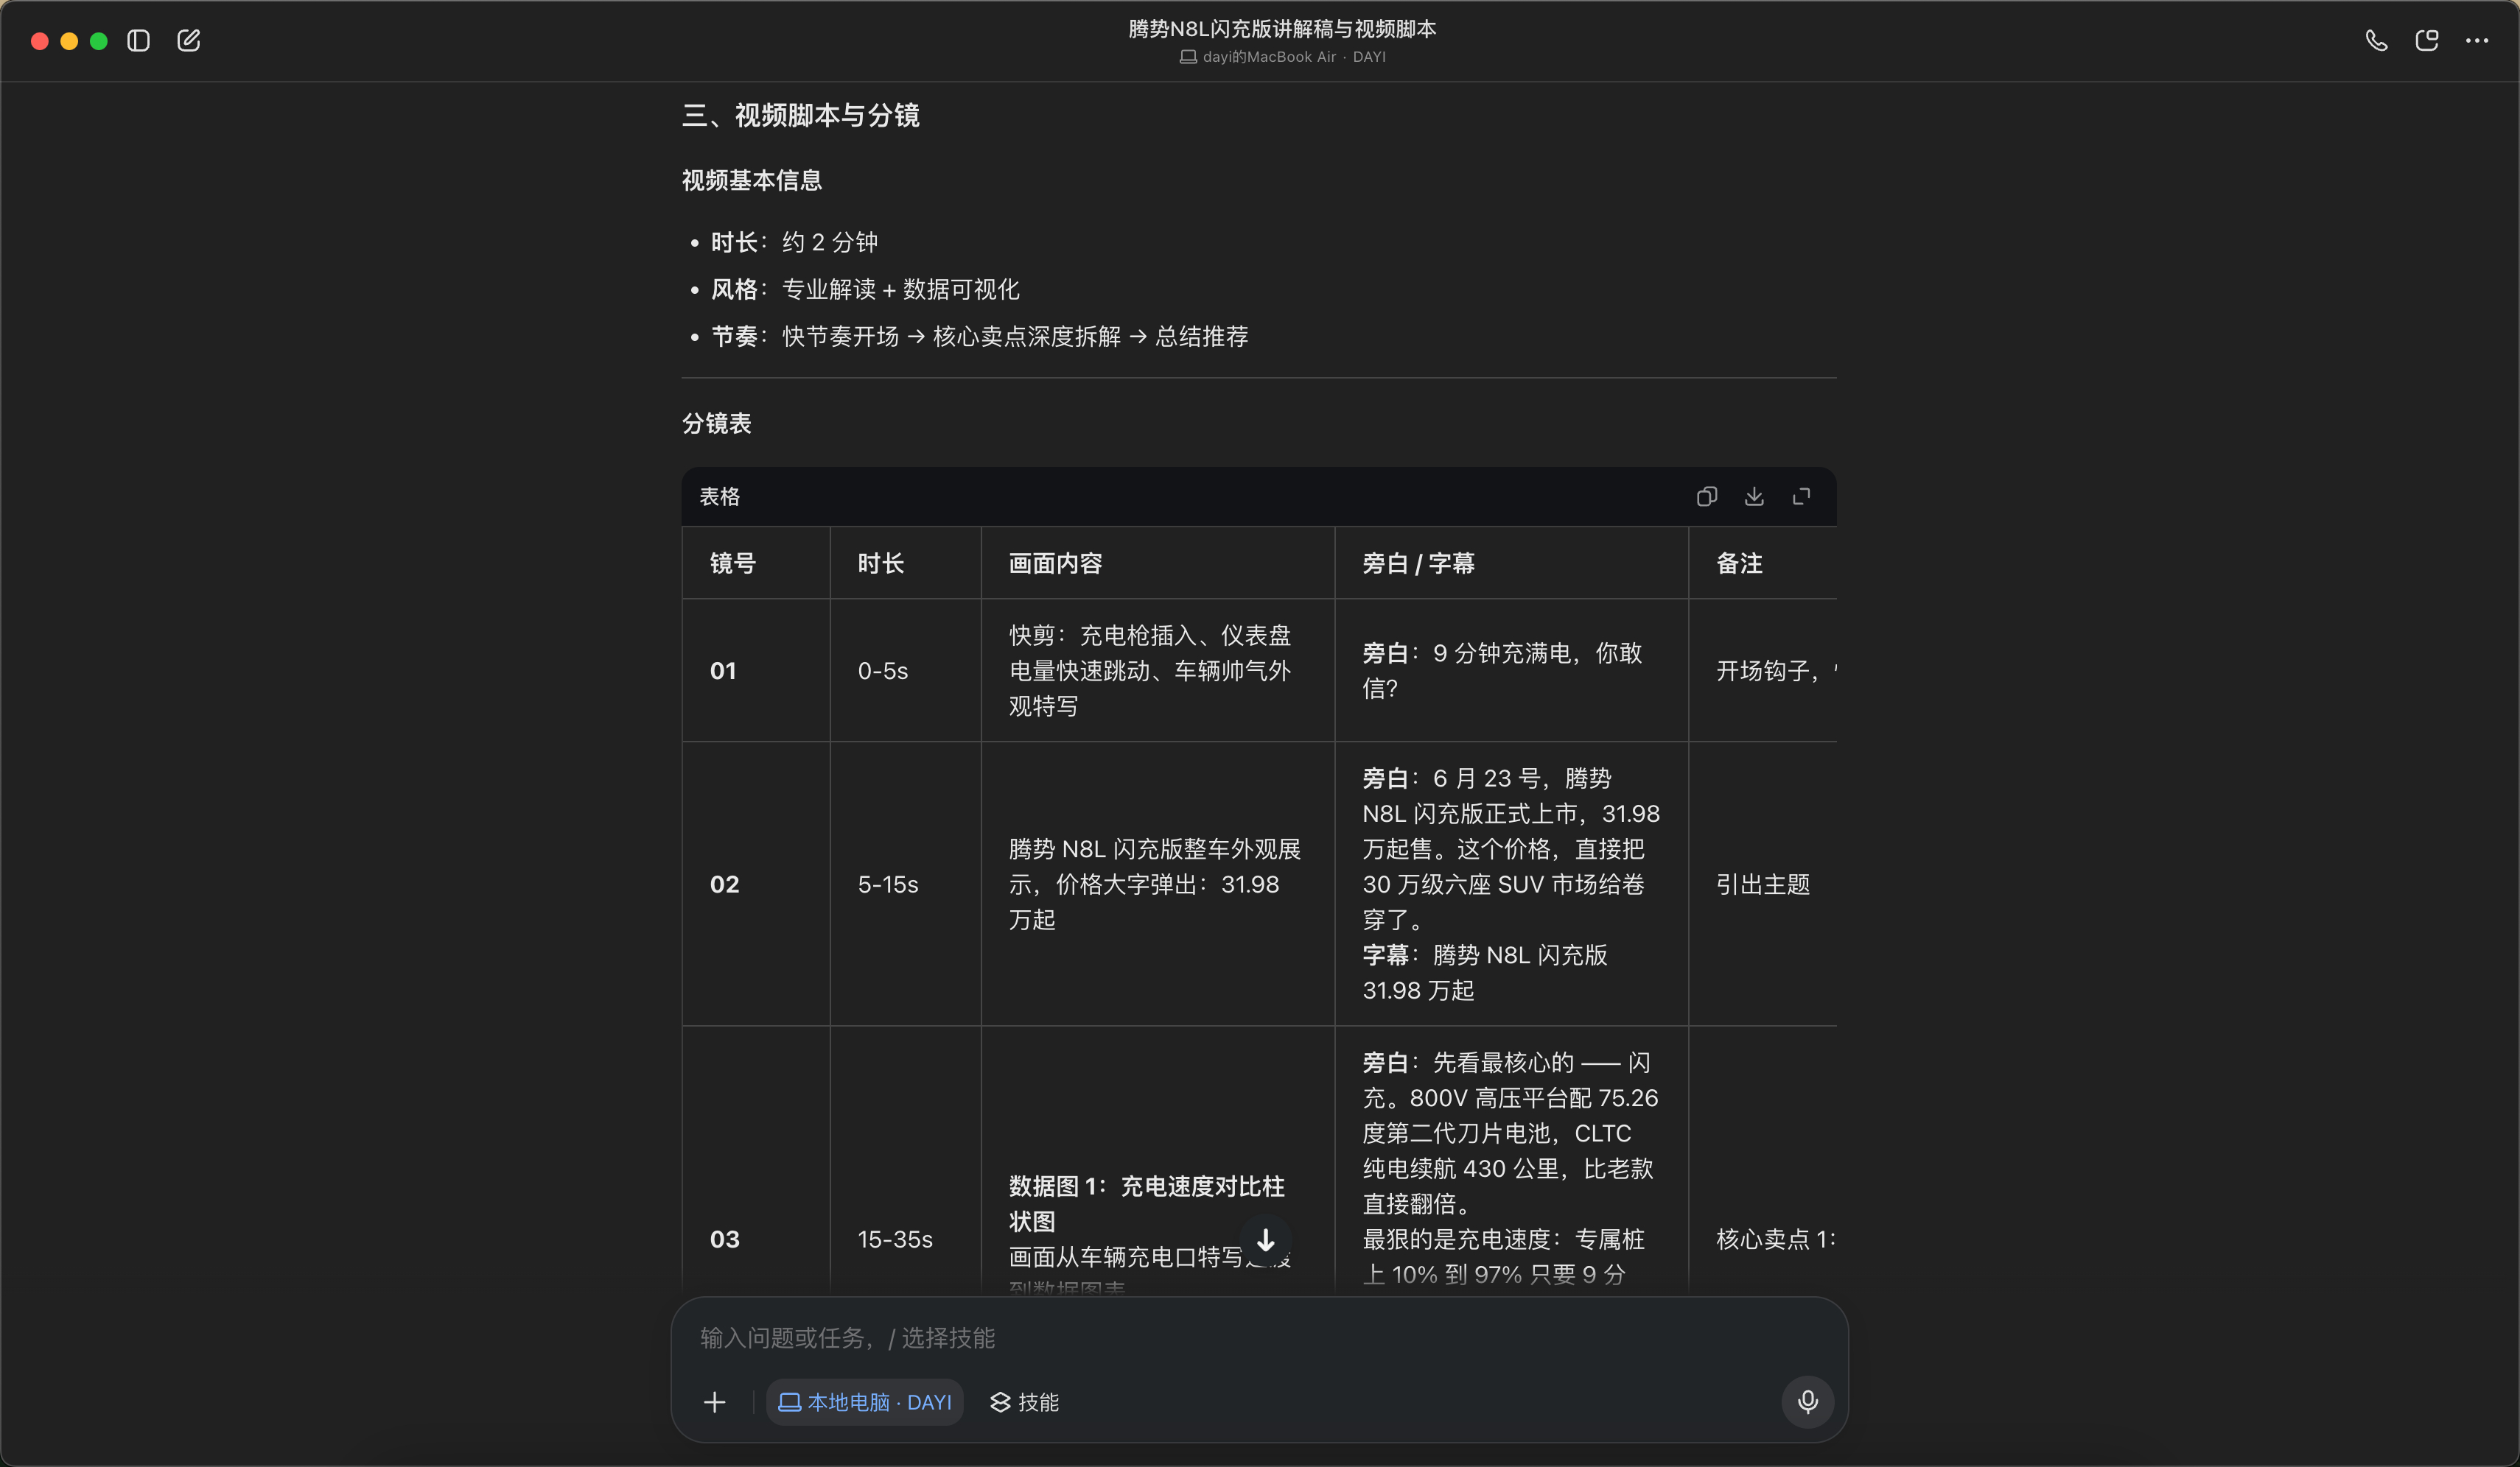The image size is (2520, 1467).
Task: Select the 本地电脑 · DAYI device chip
Action: click(864, 1402)
